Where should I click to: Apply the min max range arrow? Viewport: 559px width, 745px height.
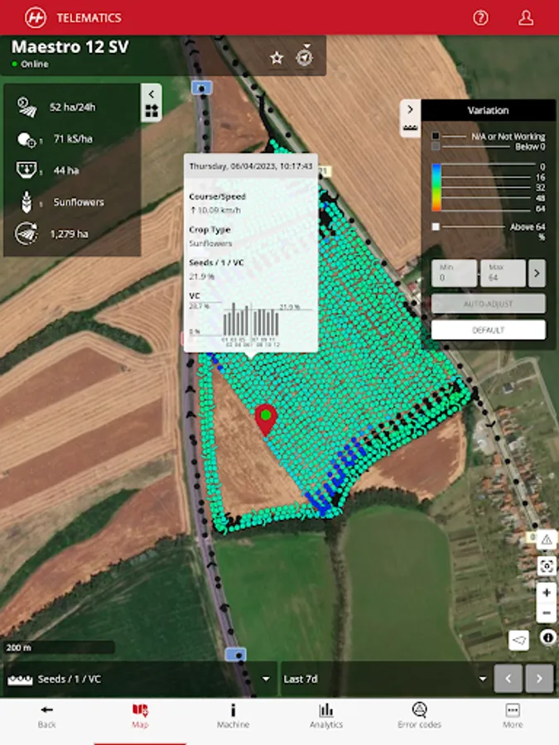(x=537, y=273)
